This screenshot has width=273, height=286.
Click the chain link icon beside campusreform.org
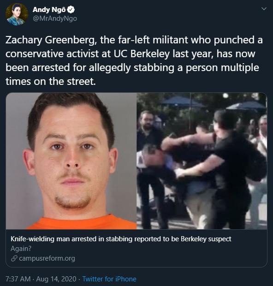pyautogui.click(x=14, y=258)
